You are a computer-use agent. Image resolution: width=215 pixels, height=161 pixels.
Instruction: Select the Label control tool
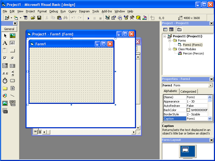tap(5, 43)
